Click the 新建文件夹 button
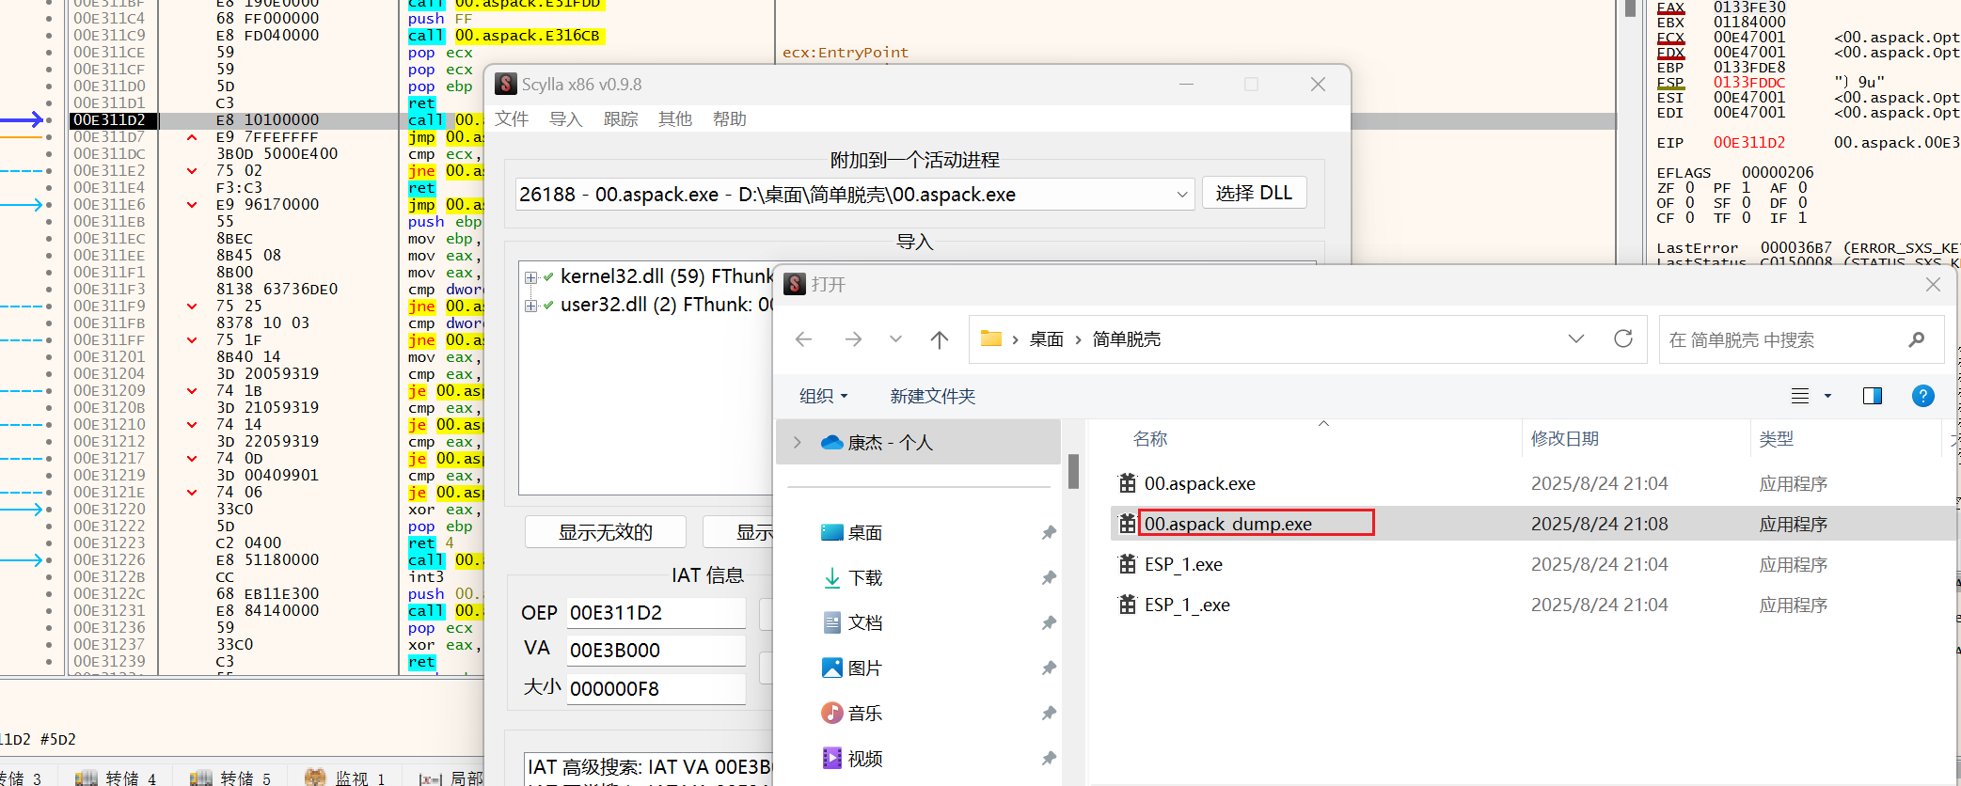The height and width of the screenshot is (786, 1961). (932, 396)
